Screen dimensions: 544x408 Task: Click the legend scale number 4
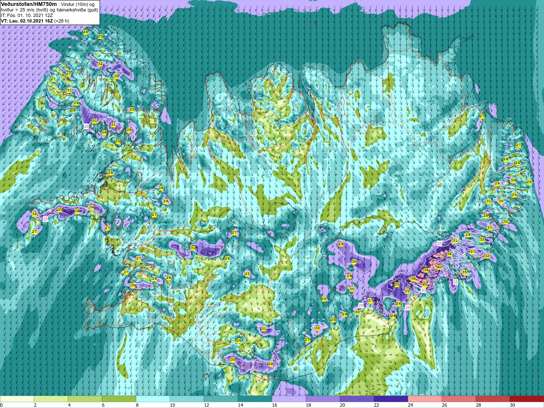pos(69,405)
